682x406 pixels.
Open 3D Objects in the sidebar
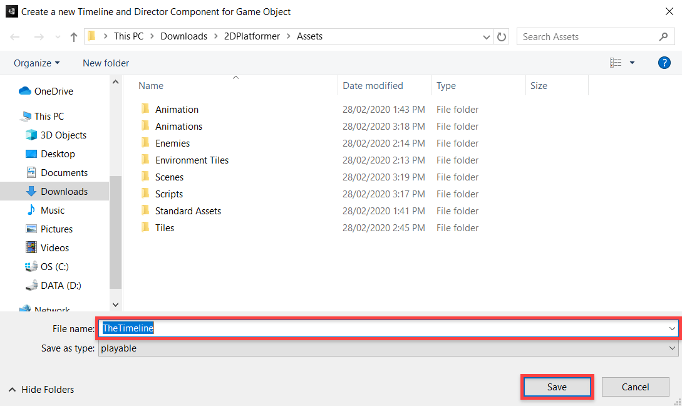pyautogui.click(x=63, y=135)
